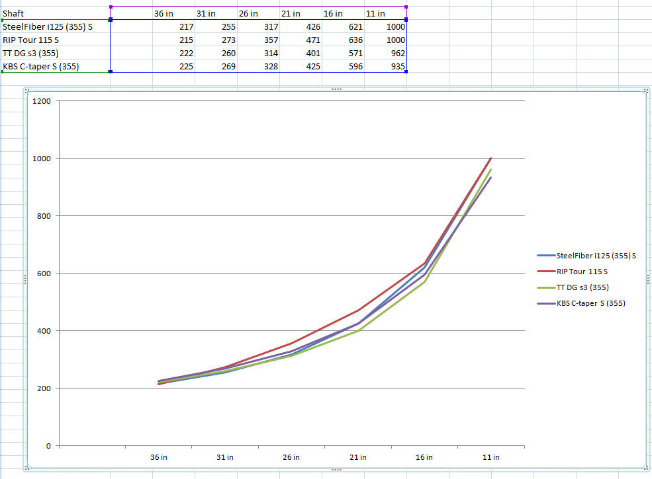This screenshot has height=479, width=652.
Task: Select cell with value 314
Action: pos(259,53)
